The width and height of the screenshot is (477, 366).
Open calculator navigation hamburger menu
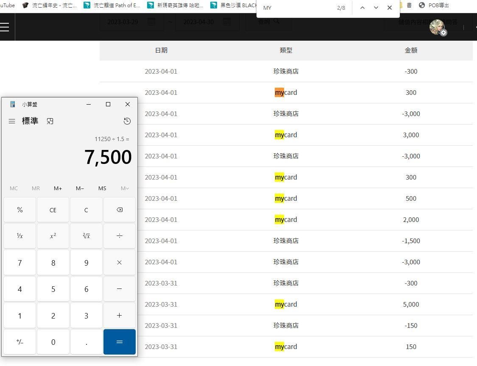(x=12, y=121)
